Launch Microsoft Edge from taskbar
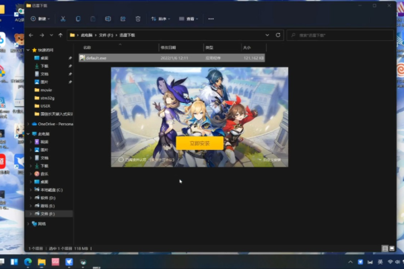The image size is (404, 269). (28, 262)
